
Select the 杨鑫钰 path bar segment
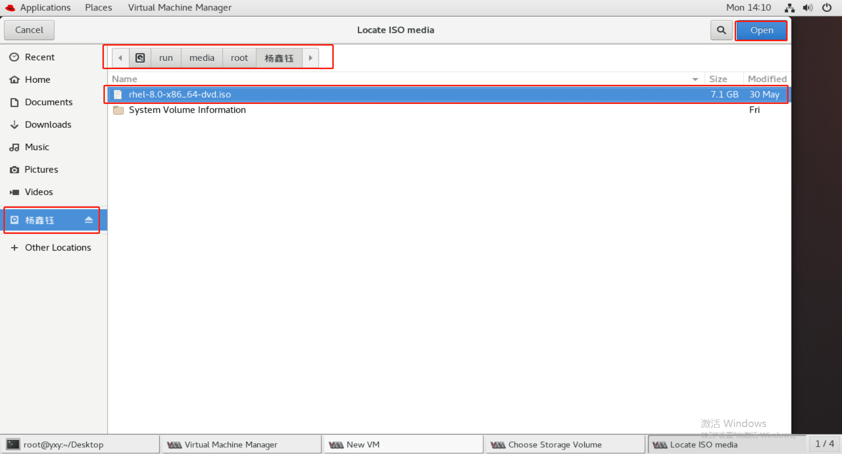coord(279,58)
